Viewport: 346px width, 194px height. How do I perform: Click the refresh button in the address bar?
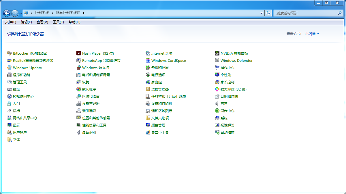[268, 13]
